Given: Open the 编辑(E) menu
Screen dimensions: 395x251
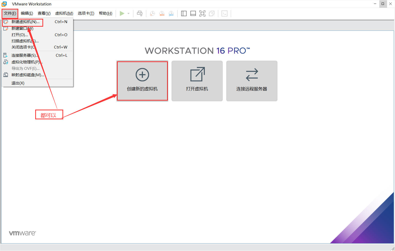Looking at the screenshot, I should (27, 13).
